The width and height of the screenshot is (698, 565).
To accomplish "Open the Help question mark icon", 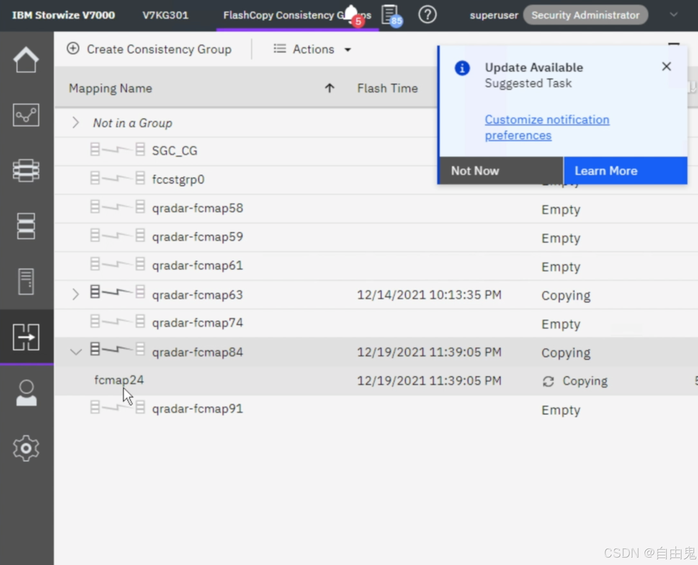I will (x=427, y=15).
